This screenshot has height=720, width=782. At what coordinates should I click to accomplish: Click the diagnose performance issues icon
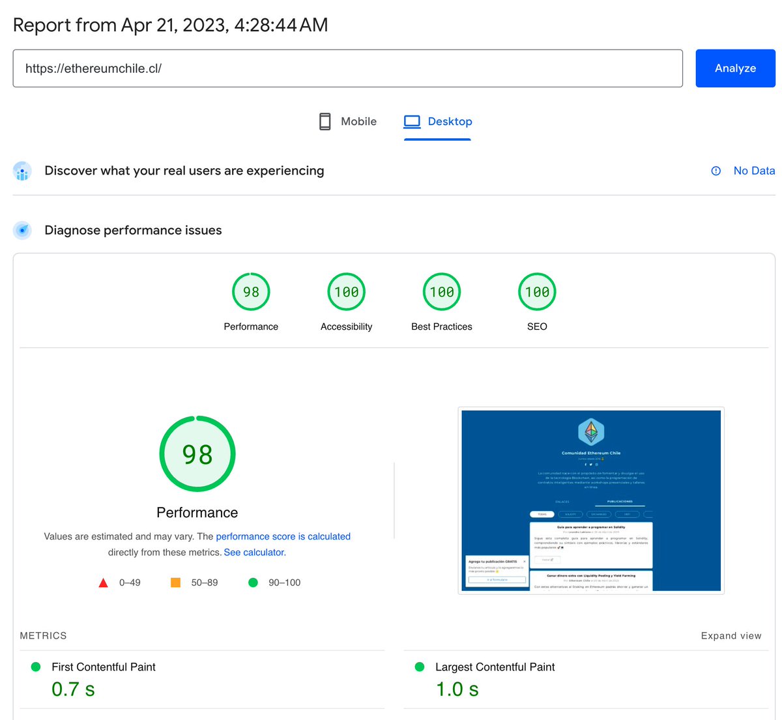[22, 230]
